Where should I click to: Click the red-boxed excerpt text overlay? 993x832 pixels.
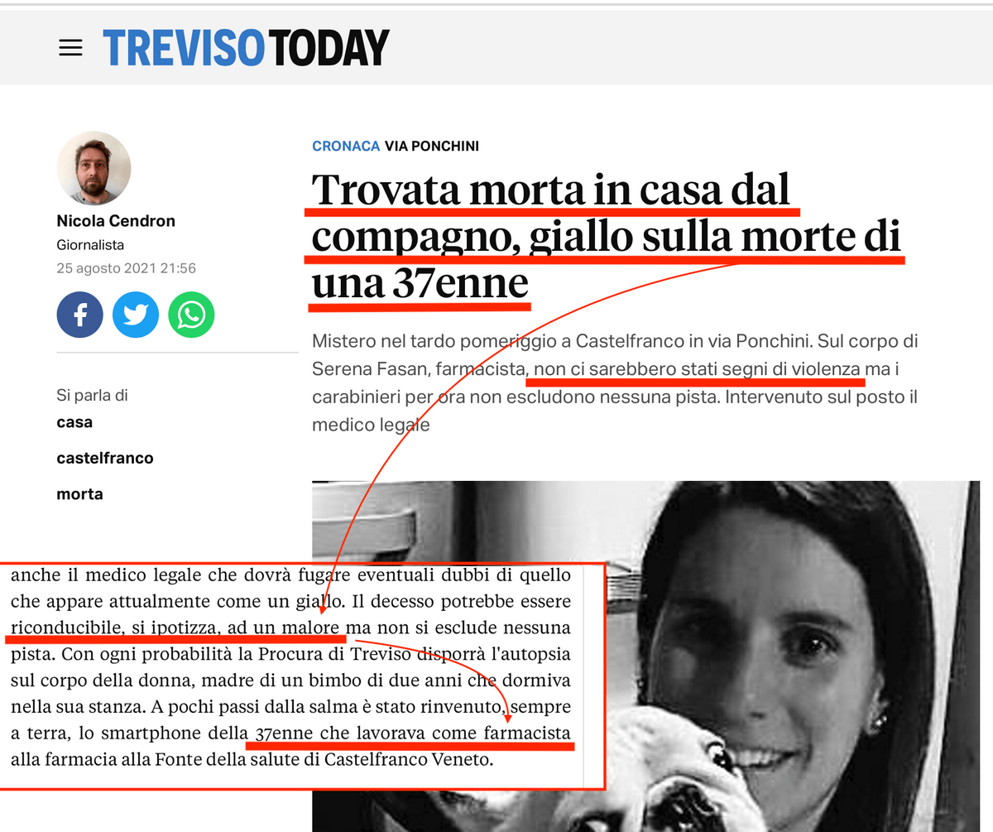click(301, 676)
